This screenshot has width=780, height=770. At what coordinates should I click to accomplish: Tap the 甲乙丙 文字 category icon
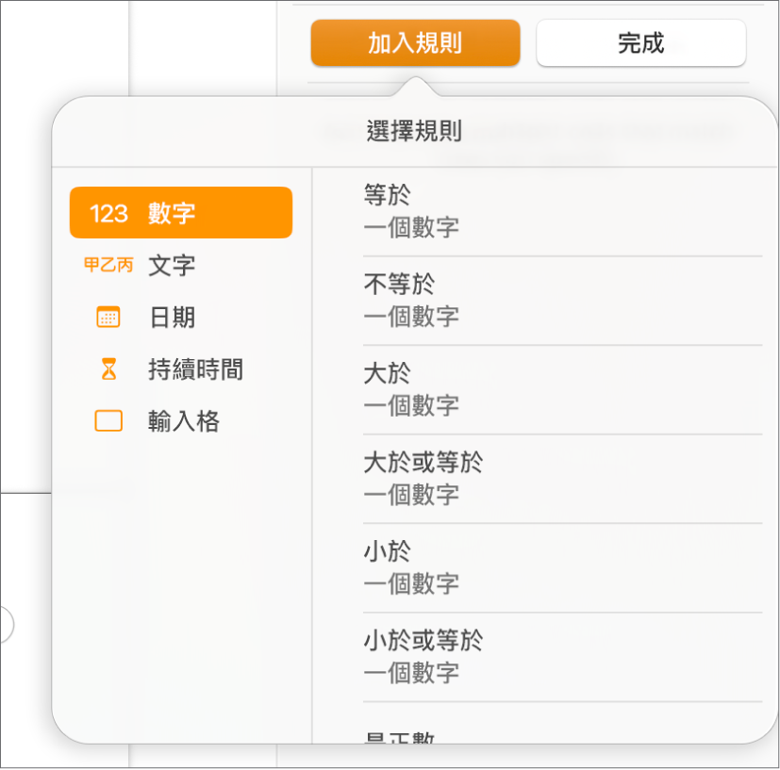click(x=108, y=265)
